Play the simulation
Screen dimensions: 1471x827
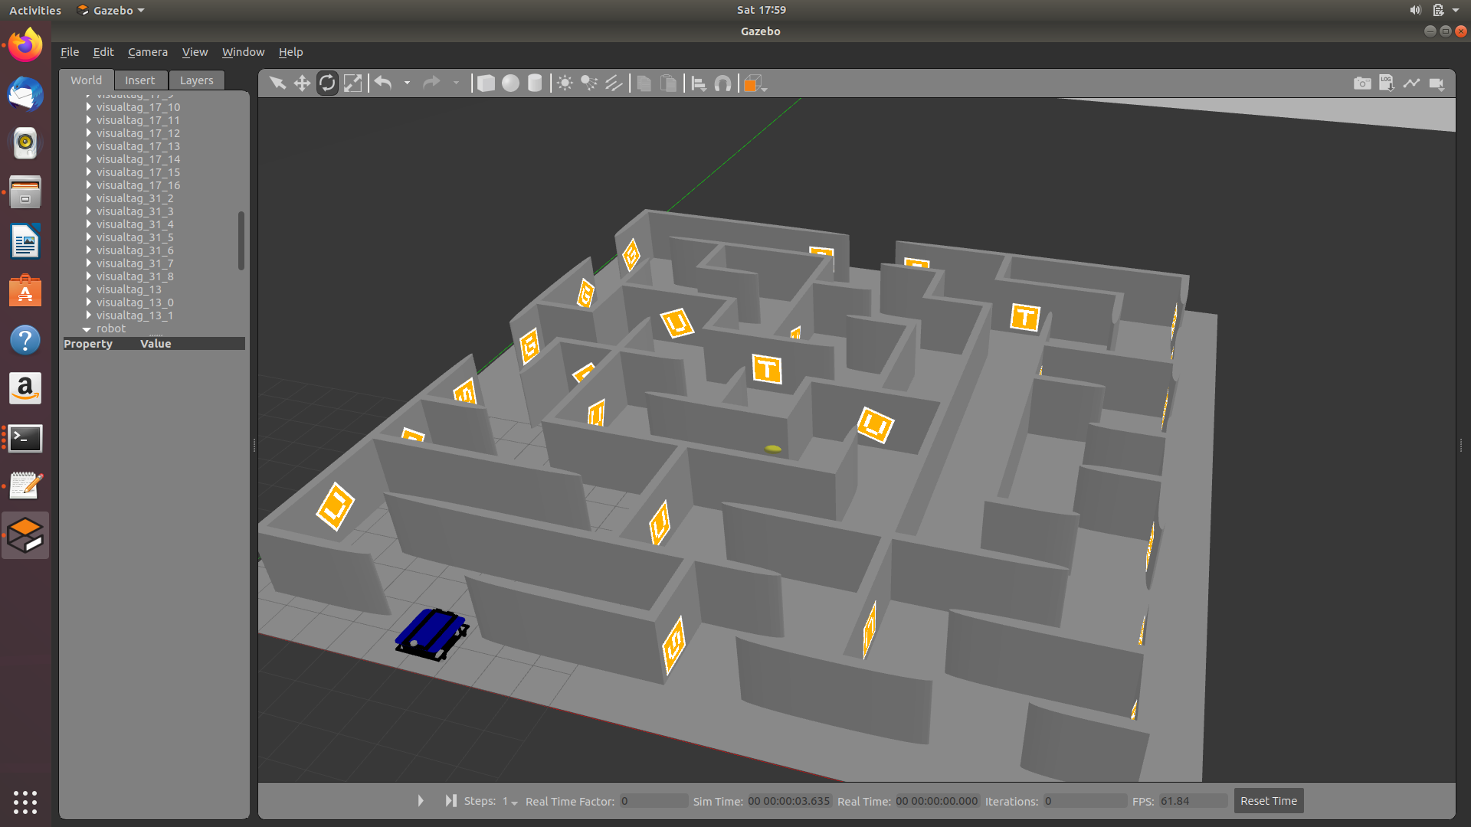pyautogui.click(x=421, y=801)
